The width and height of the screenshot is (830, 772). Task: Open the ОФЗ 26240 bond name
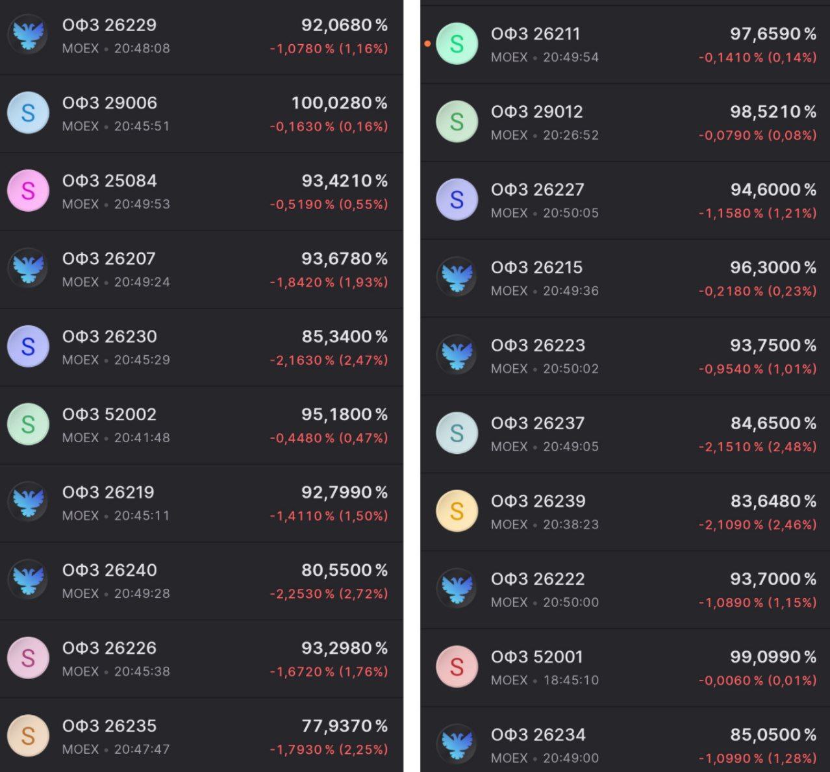pyautogui.click(x=109, y=570)
